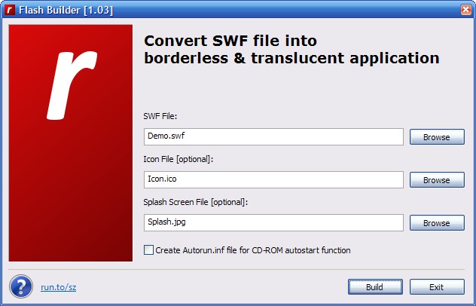Click the Build button

click(x=375, y=287)
